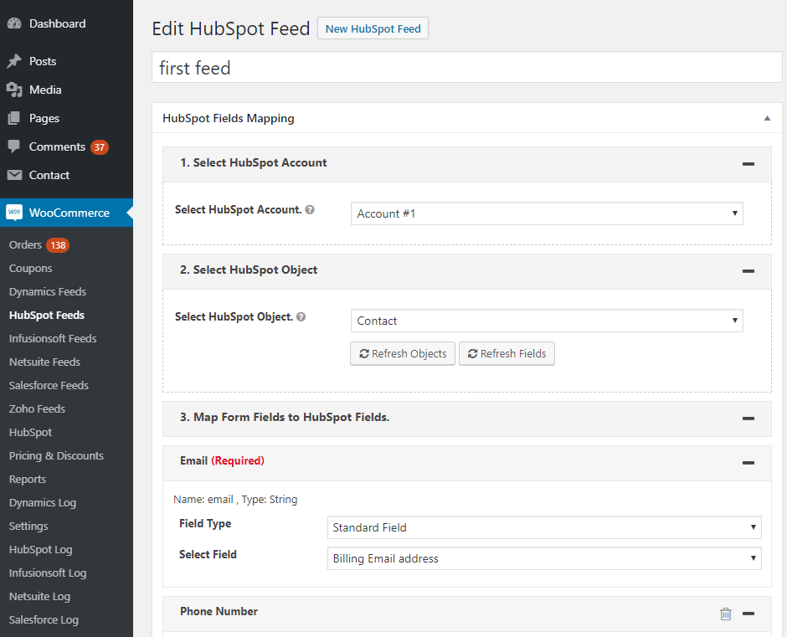
Task: Edit the feed title 'first feed'
Action: (x=467, y=68)
